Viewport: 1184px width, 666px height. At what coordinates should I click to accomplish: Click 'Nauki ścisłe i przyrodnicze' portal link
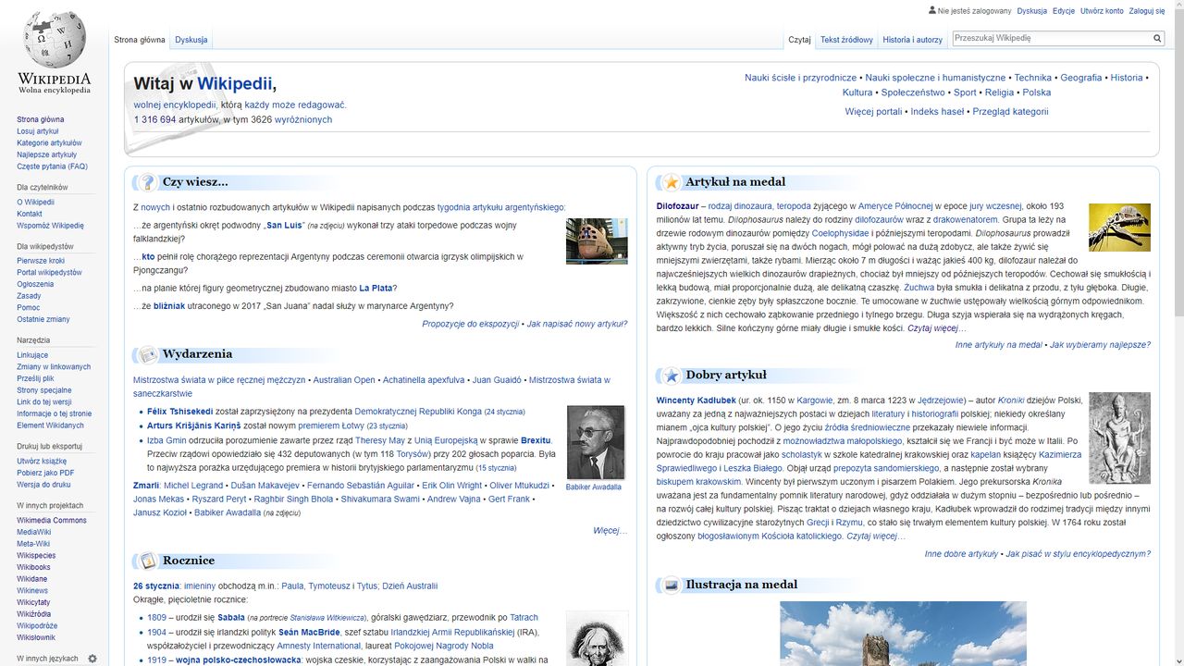[801, 79]
